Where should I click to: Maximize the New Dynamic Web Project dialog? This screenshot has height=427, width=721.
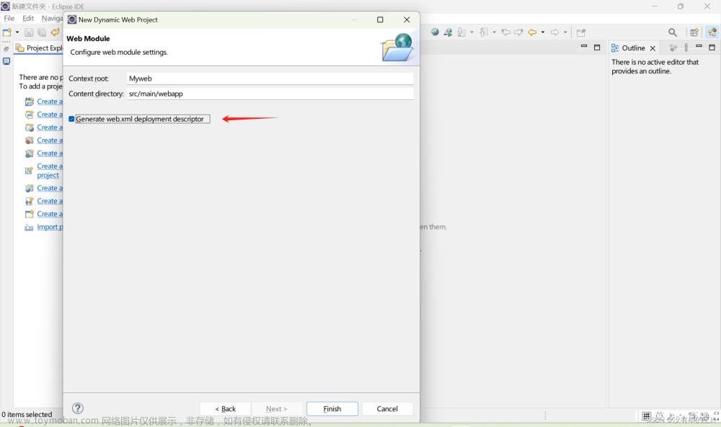click(x=380, y=19)
